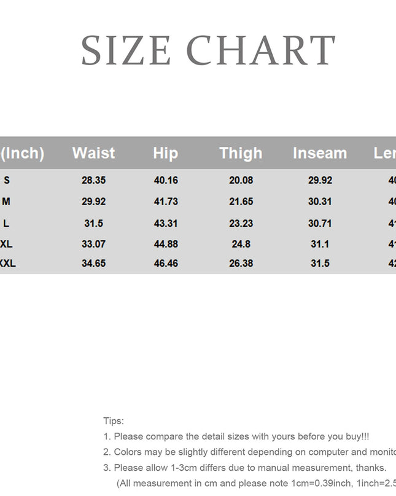
Task: Click waist value 34.65
Action: (x=93, y=264)
